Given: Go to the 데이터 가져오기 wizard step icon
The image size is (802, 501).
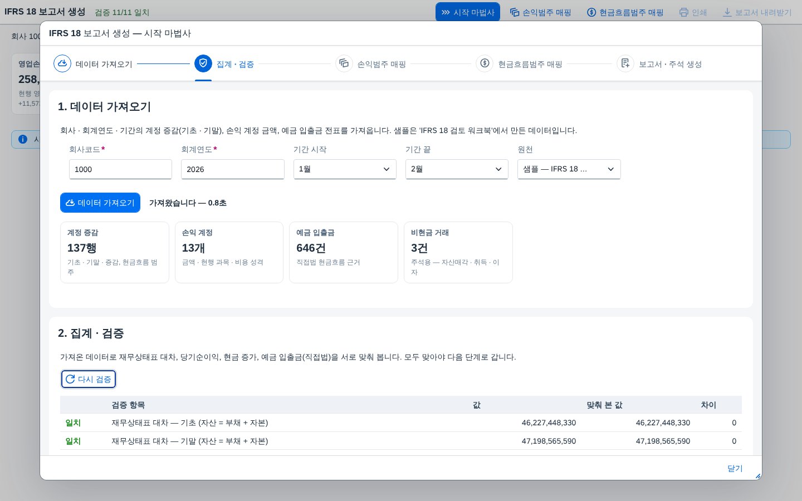Looking at the screenshot, I should [62, 63].
